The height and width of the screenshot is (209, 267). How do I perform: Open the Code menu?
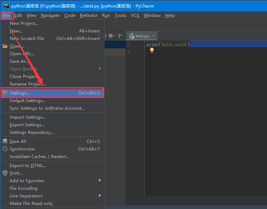tap(70, 15)
